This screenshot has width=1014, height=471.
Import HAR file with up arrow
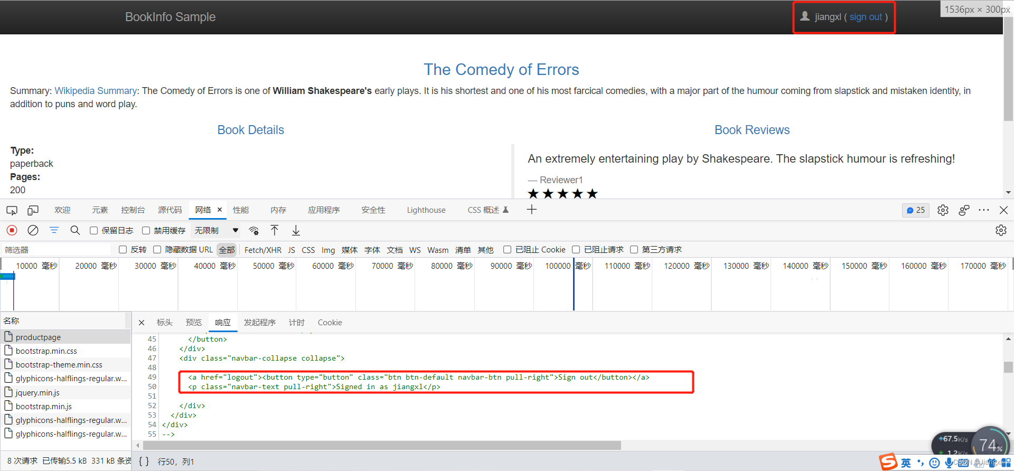point(275,230)
